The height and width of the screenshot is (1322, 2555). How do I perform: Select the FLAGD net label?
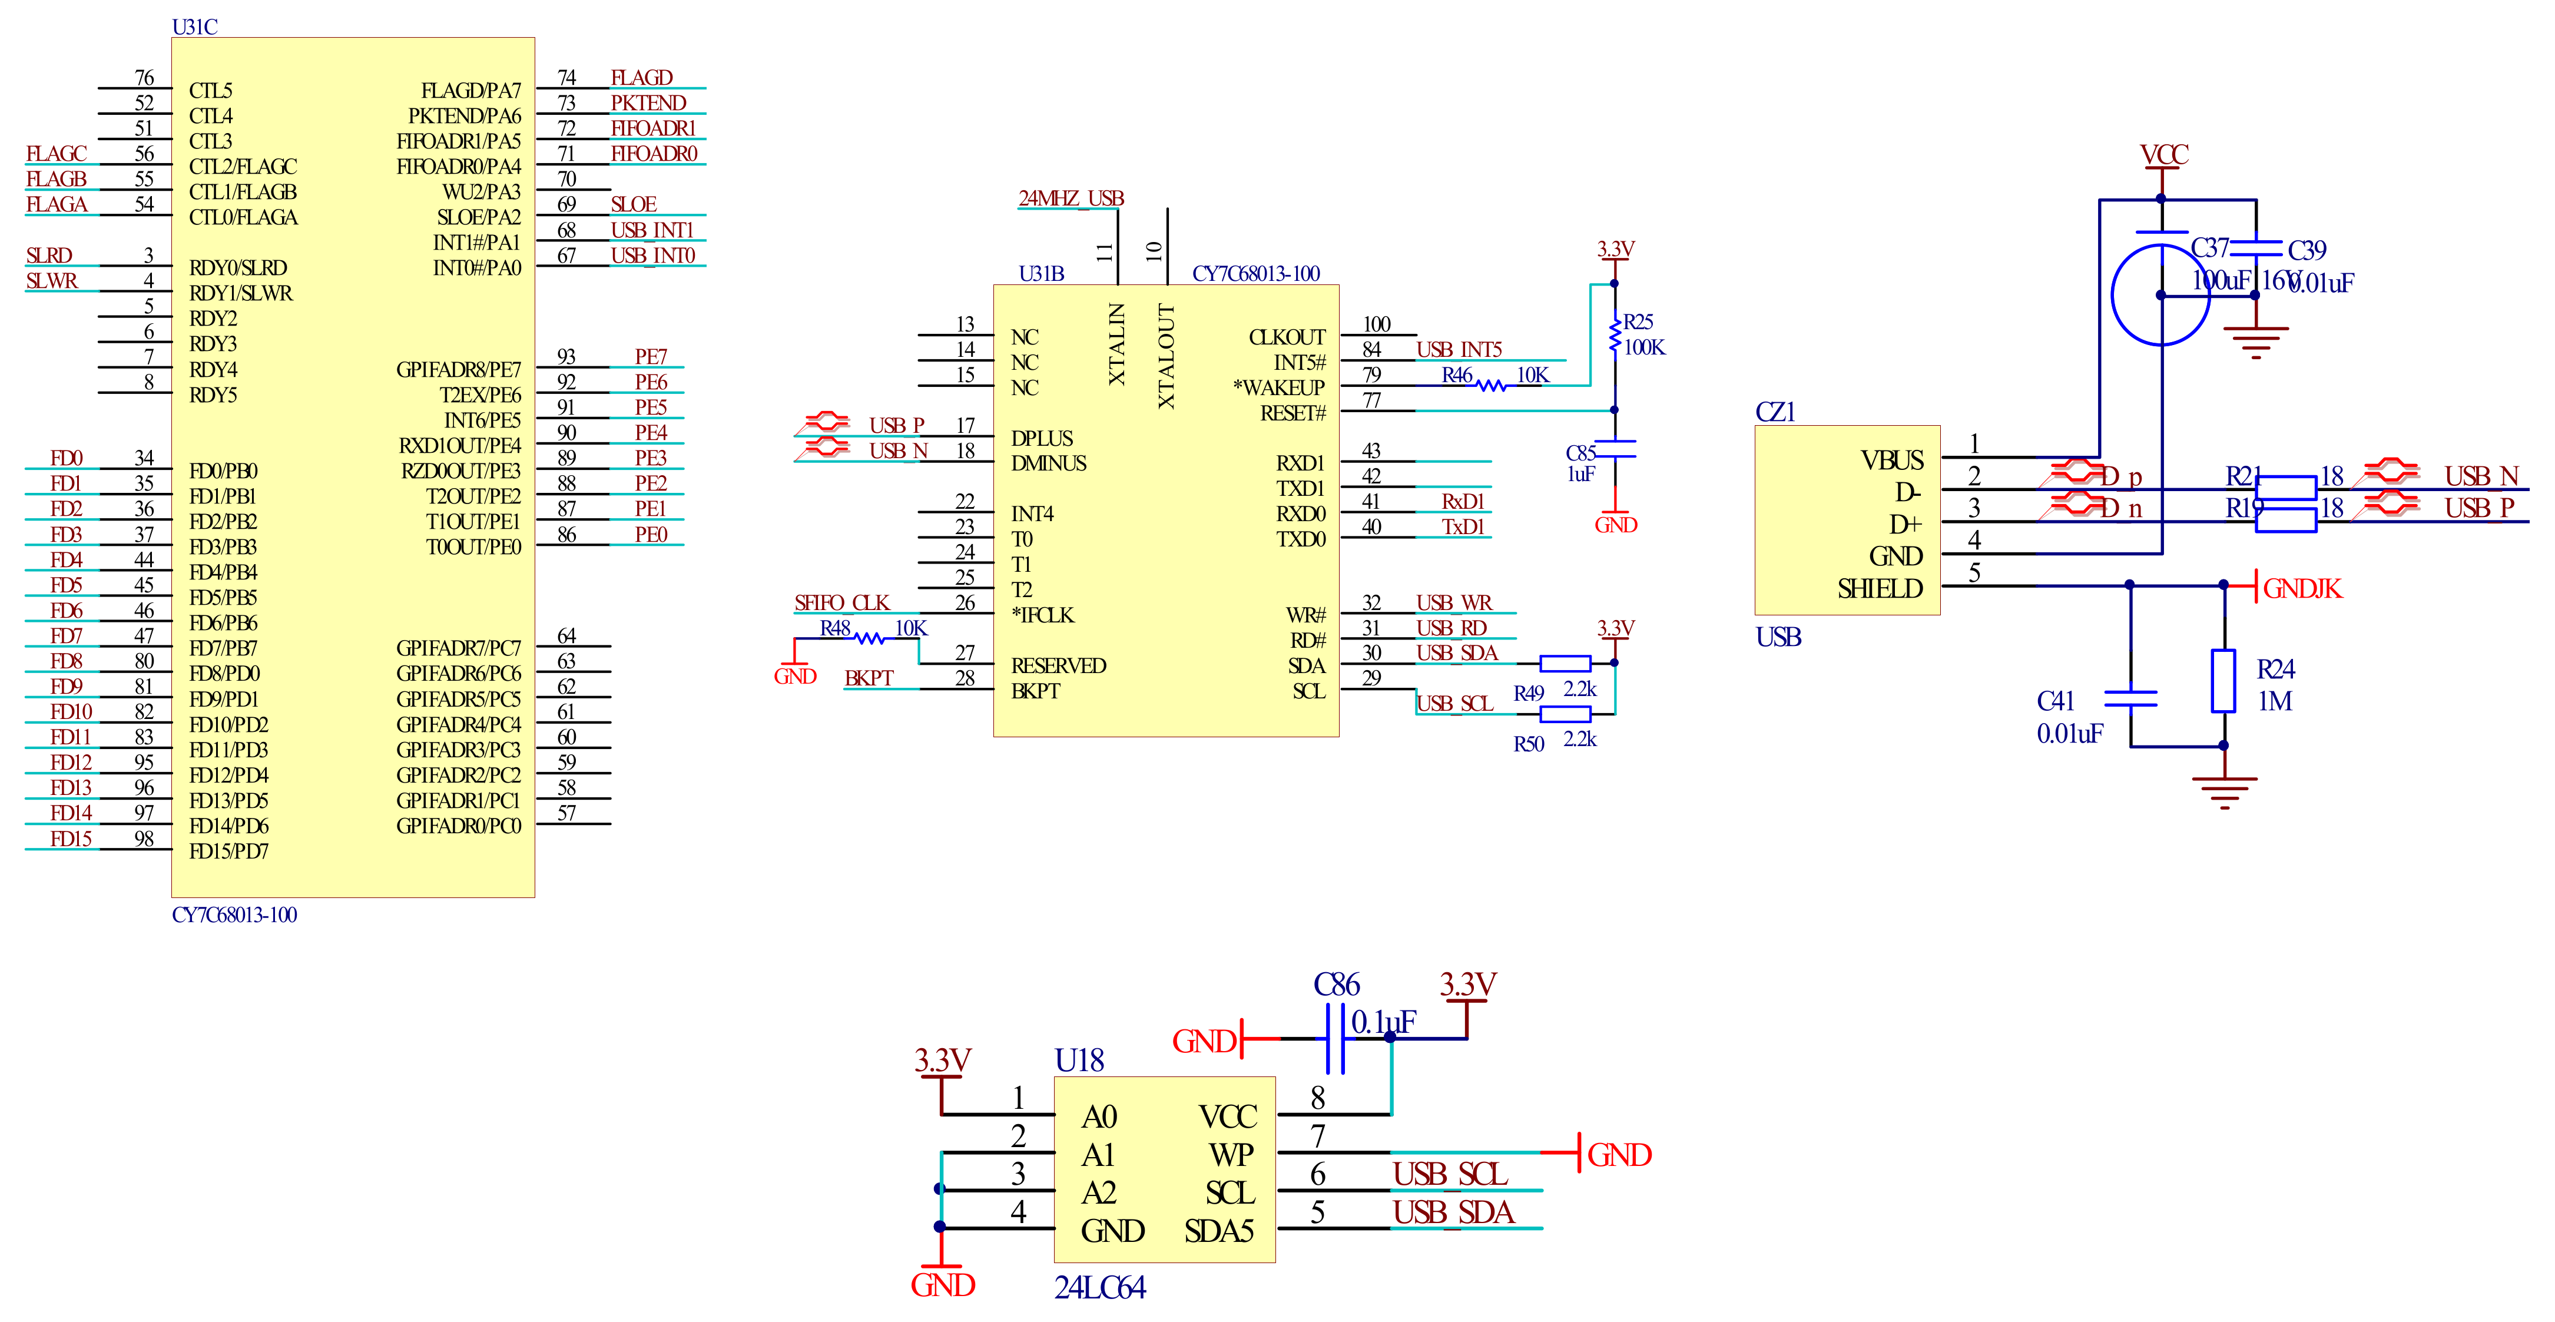tap(641, 77)
